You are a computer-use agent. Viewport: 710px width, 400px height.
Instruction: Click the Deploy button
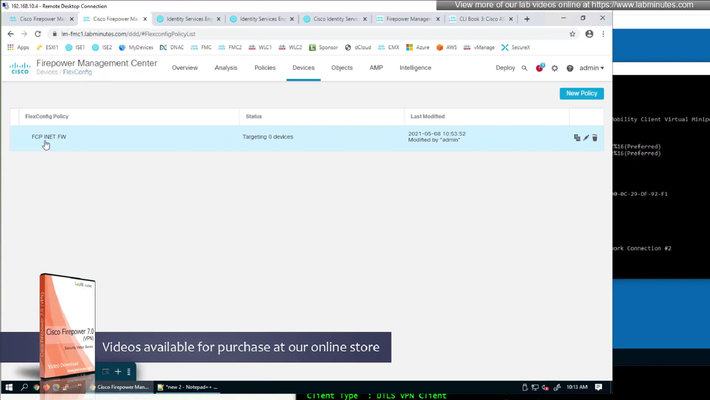(505, 68)
